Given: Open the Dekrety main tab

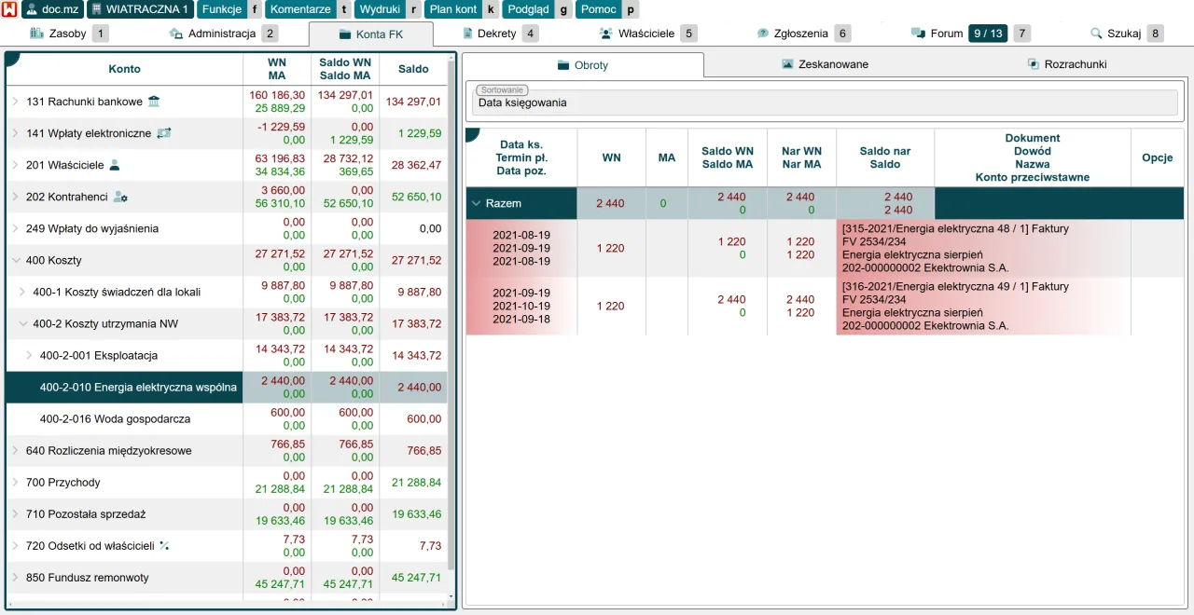Looking at the screenshot, I should pyautogui.click(x=496, y=34).
